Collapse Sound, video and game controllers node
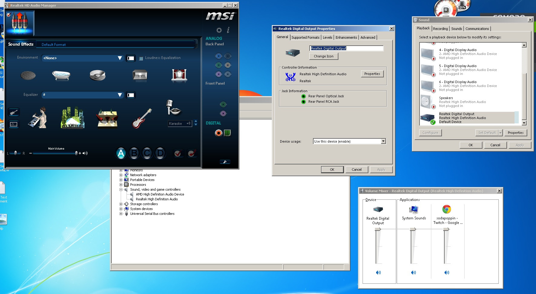536x294 pixels. (121, 189)
